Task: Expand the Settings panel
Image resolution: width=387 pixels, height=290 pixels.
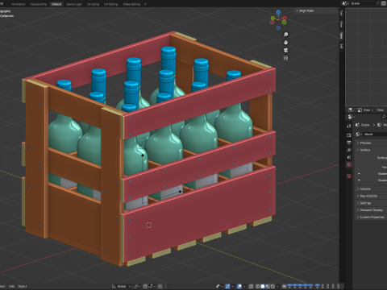Action: (371, 203)
